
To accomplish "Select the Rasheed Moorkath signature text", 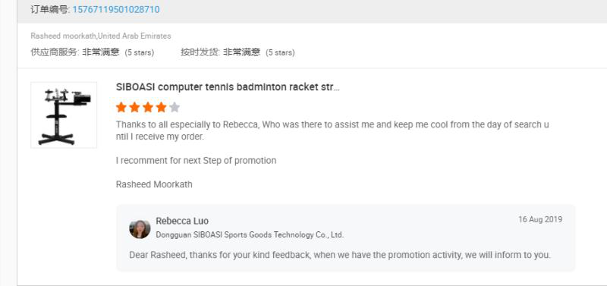I will [154, 184].
